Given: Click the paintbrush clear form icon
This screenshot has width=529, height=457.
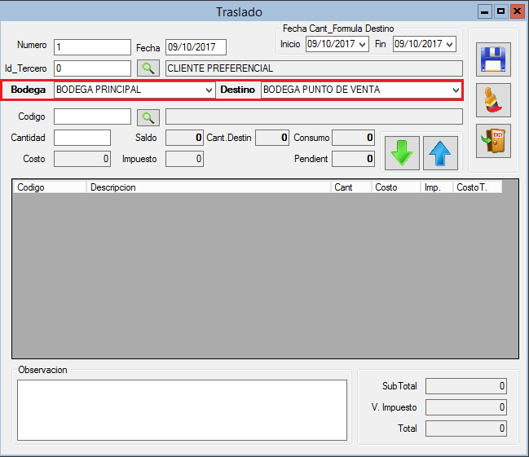Looking at the screenshot, I should point(493,100).
